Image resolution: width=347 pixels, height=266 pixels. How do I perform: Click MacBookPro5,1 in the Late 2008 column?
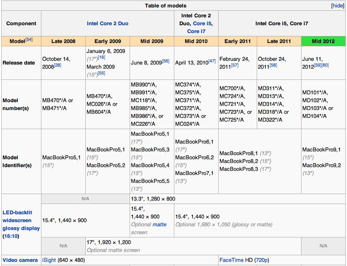61,158
